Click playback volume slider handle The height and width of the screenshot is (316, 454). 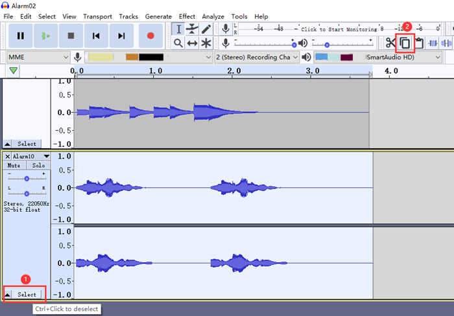[327, 45]
